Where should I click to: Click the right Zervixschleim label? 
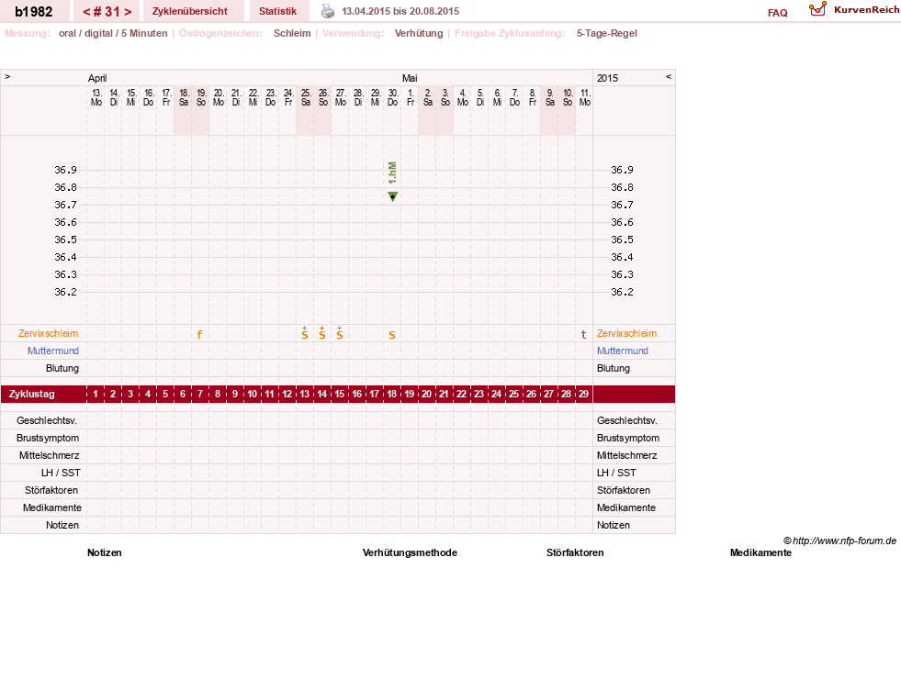pos(626,333)
